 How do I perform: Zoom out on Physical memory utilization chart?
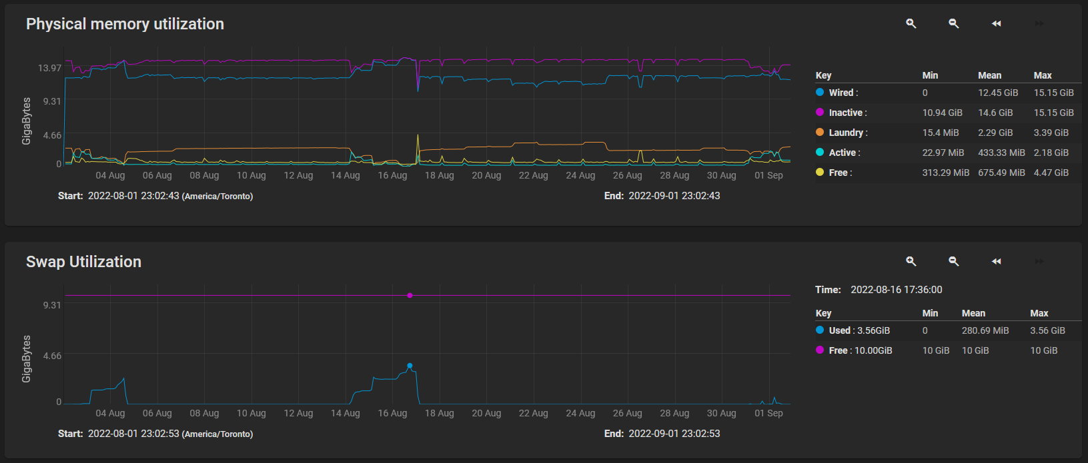(953, 23)
